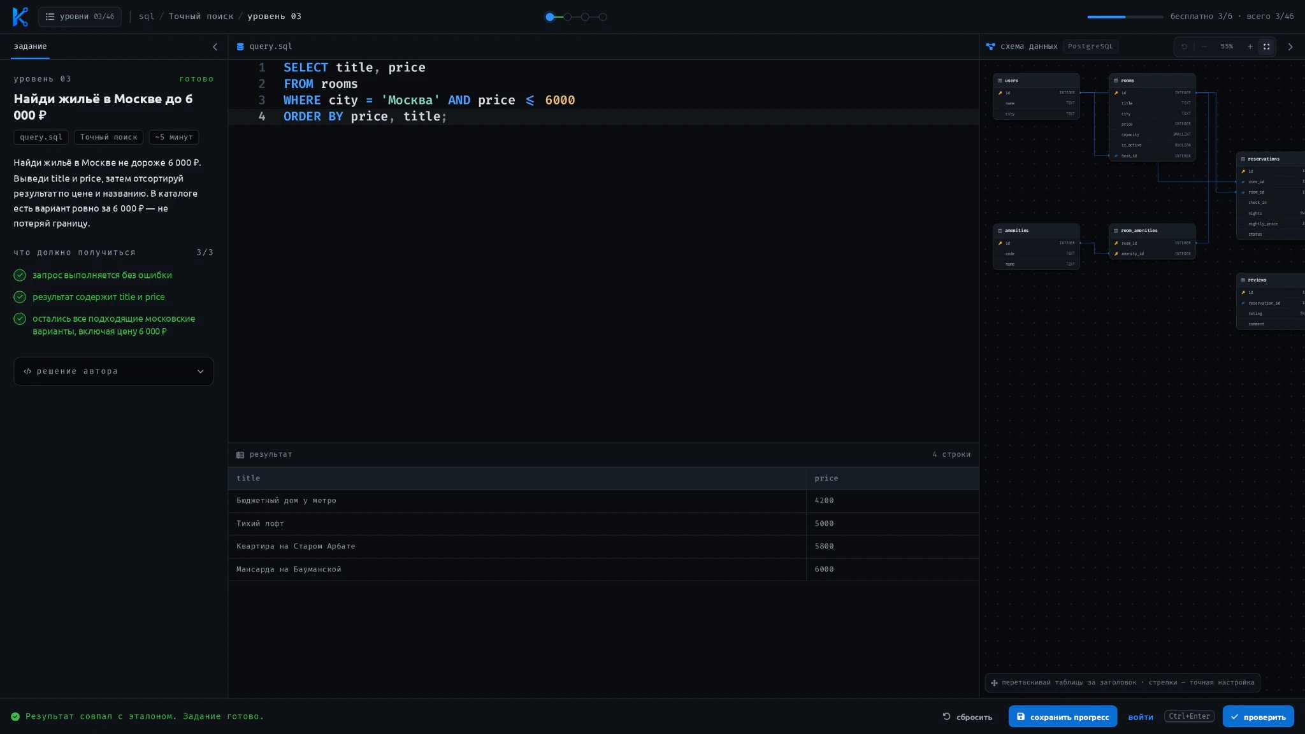Click the войти login link

[x=1141, y=717]
